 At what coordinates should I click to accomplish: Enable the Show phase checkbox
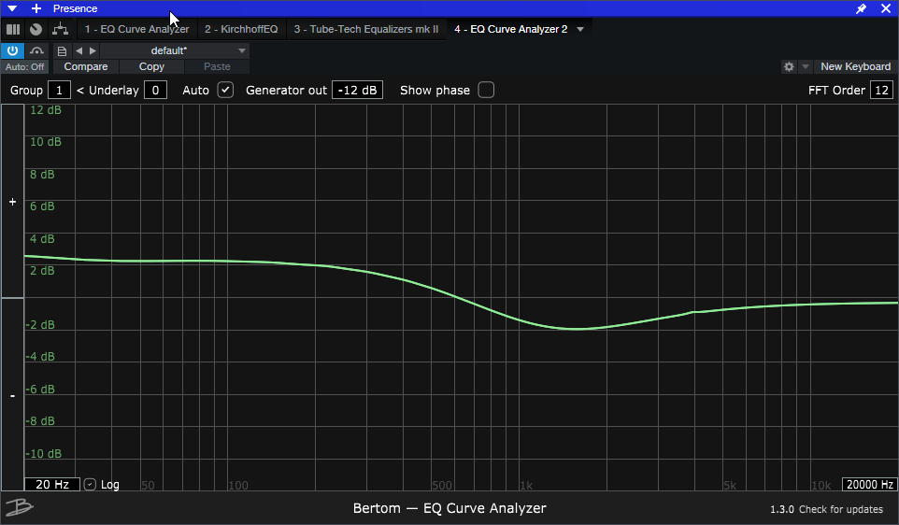pyautogui.click(x=486, y=90)
